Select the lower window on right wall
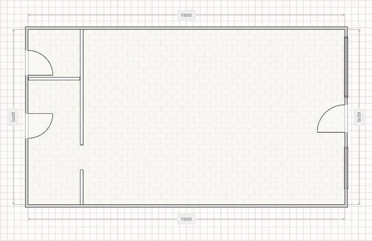 coord(345,168)
